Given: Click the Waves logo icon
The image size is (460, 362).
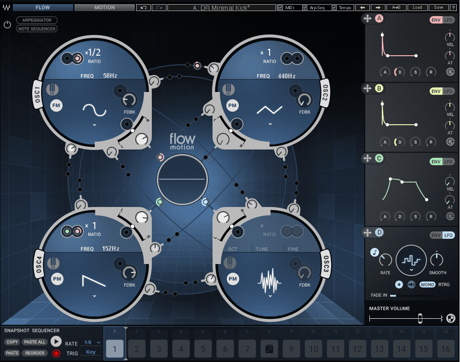Looking at the screenshot, I should (x=6, y=8).
